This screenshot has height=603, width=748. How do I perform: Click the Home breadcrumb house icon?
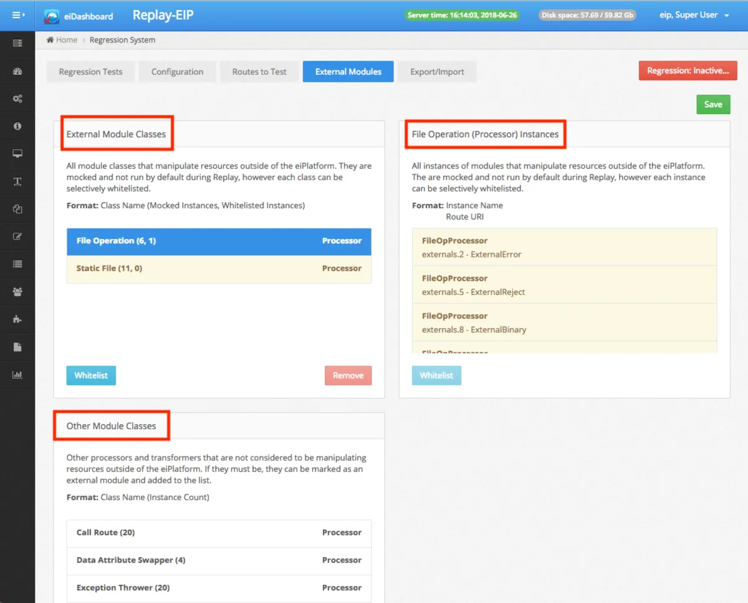(x=50, y=40)
